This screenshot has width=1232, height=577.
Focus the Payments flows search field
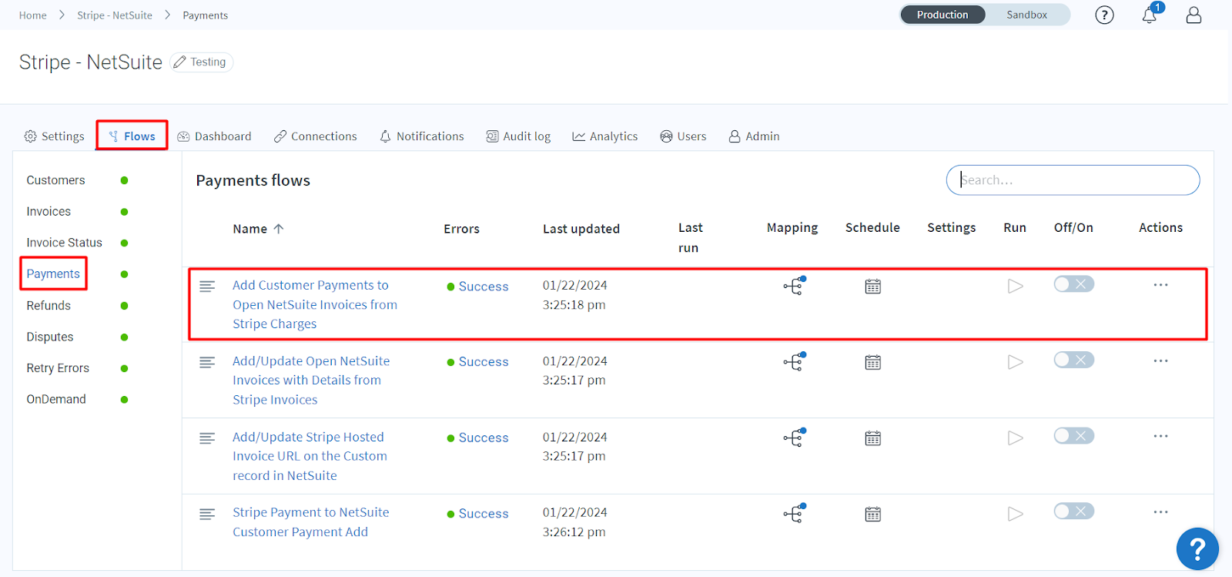tap(1073, 180)
